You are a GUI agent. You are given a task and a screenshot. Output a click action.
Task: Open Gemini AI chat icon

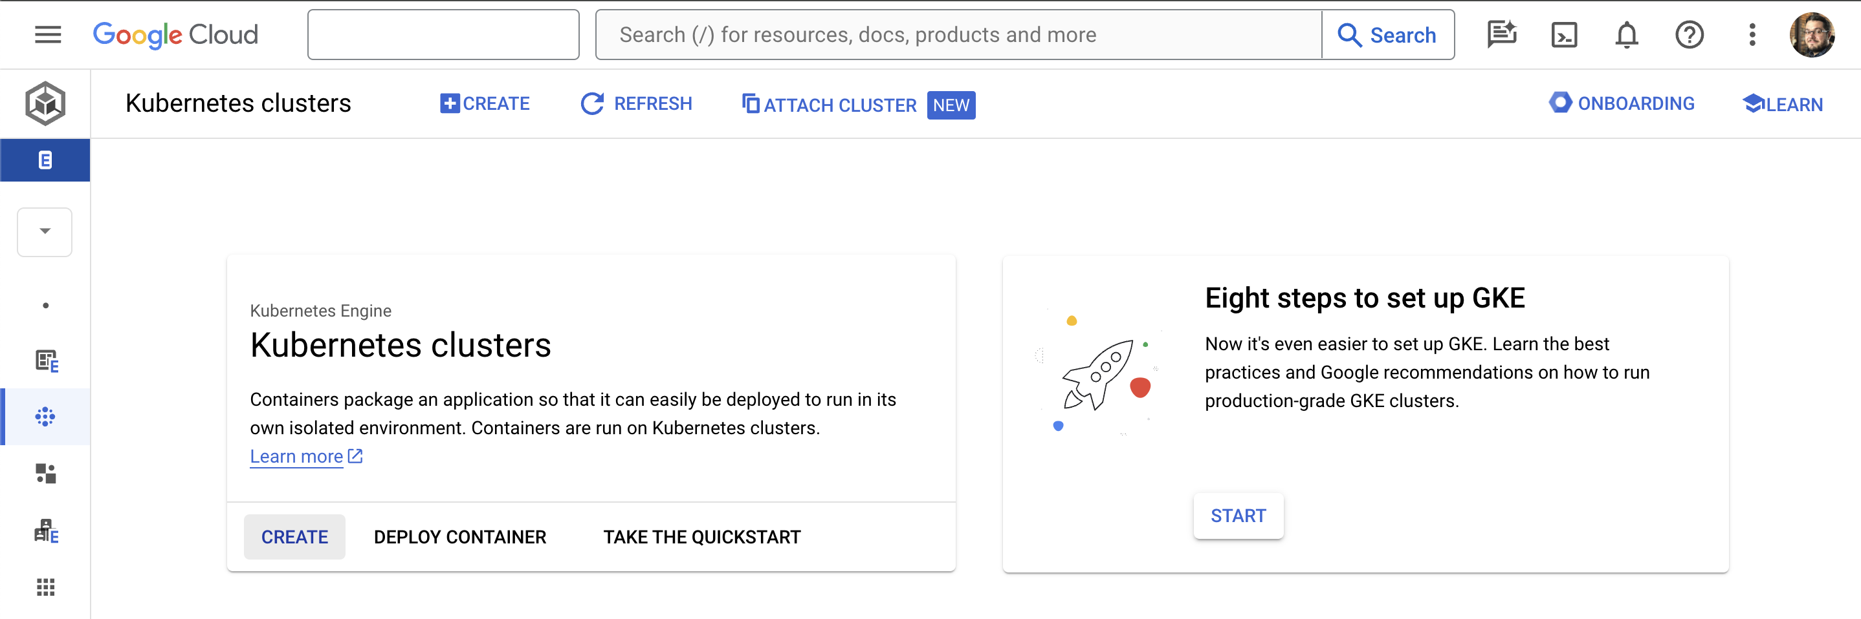pyautogui.click(x=1501, y=35)
